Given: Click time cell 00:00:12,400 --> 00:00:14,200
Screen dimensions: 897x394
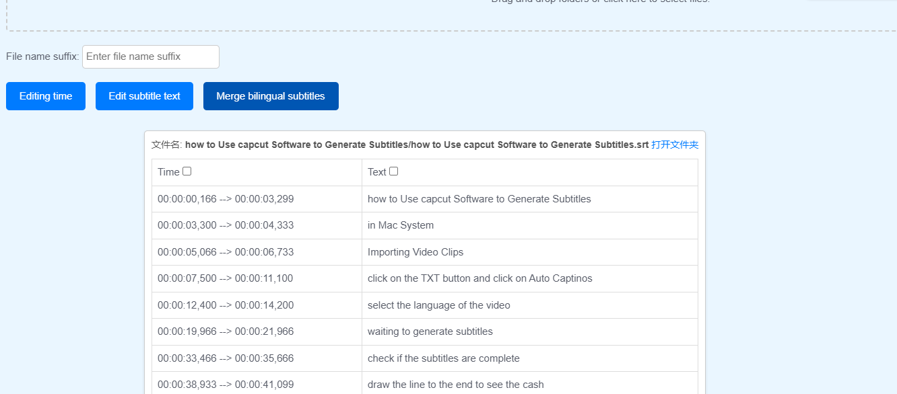Looking at the screenshot, I should click(257, 305).
